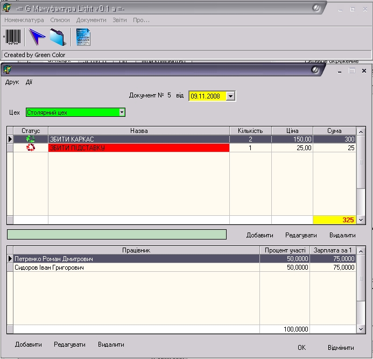Open the Документи menu
The height and width of the screenshot is (359, 373).
pos(91,20)
